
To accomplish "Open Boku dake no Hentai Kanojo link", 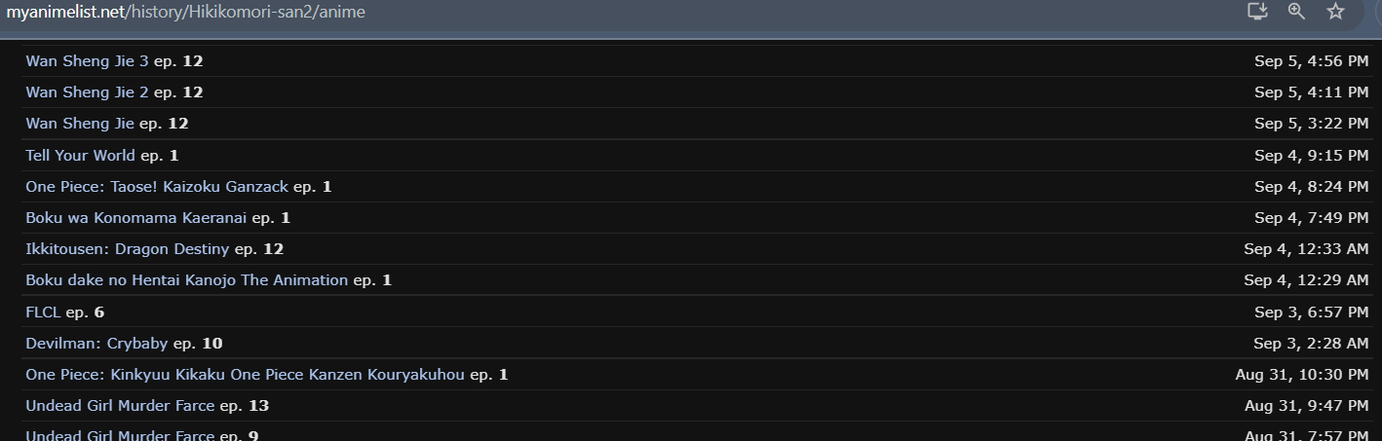I will pyautogui.click(x=186, y=280).
